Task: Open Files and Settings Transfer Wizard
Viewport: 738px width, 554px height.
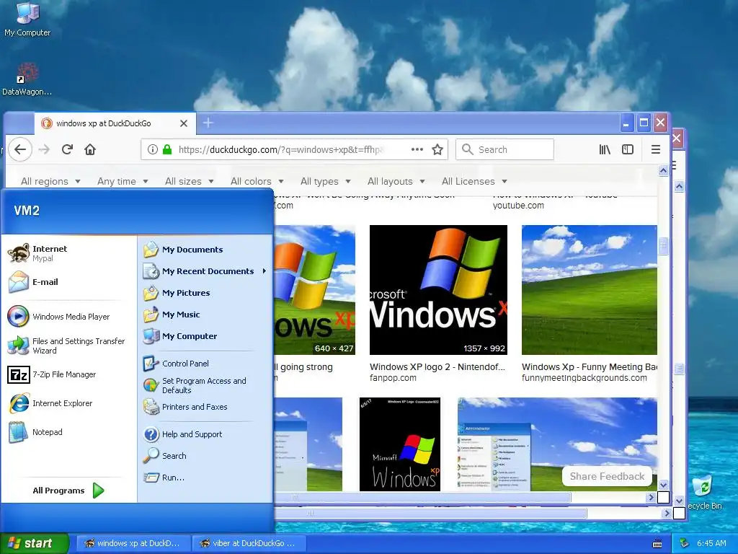Action: 68,346
